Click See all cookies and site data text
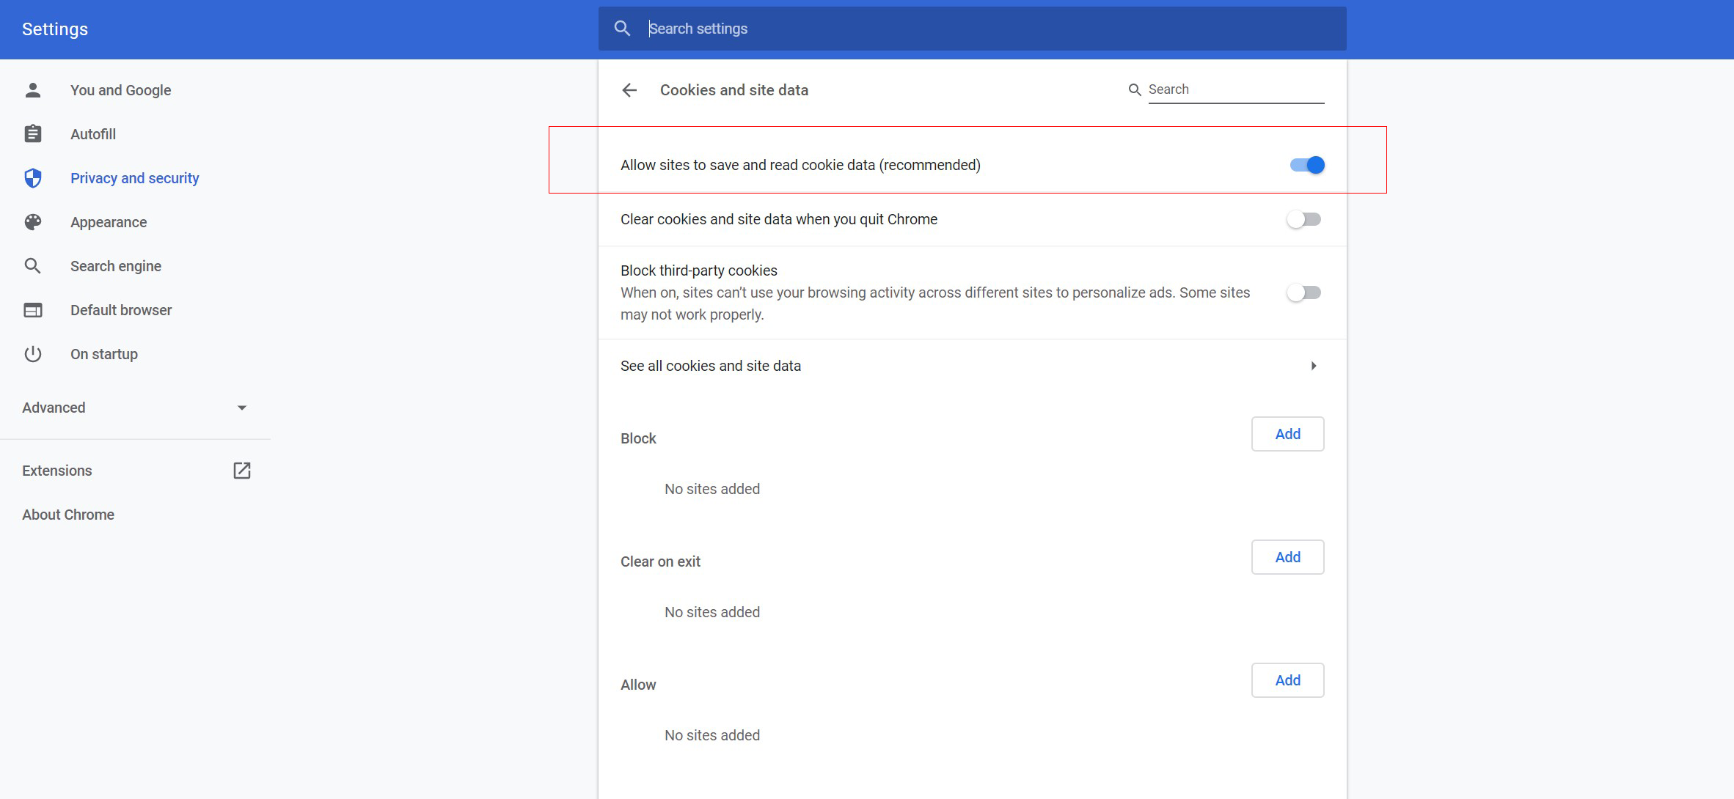This screenshot has height=799, width=1734. pyautogui.click(x=711, y=366)
